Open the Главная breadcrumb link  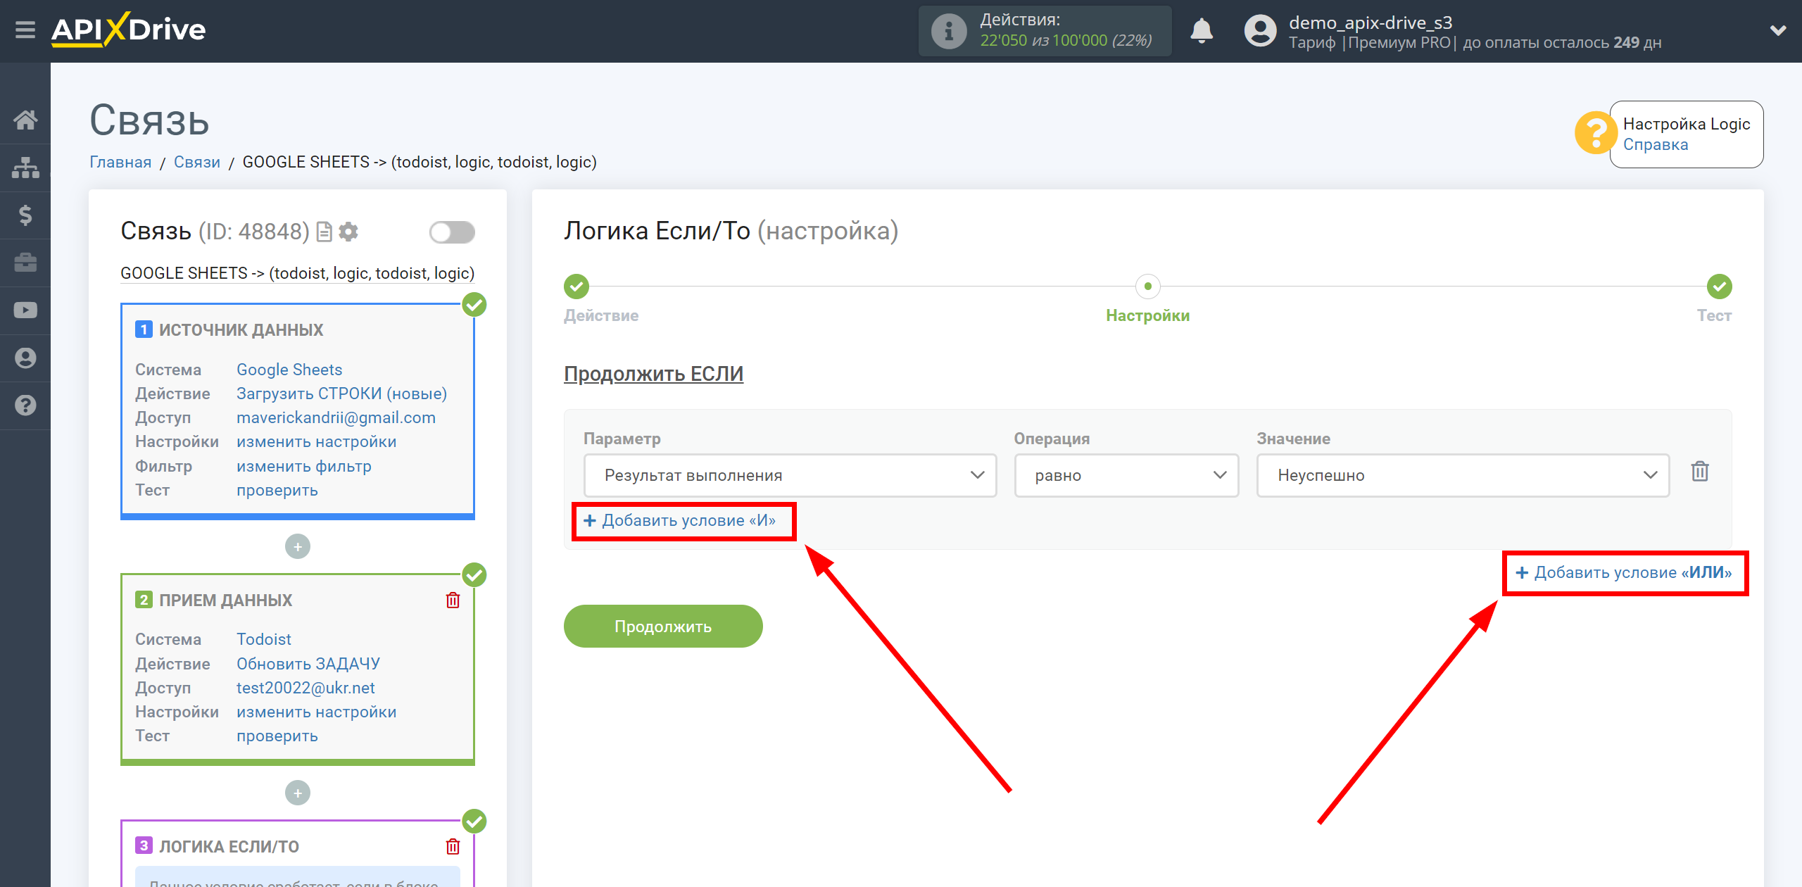(x=120, y=162)
